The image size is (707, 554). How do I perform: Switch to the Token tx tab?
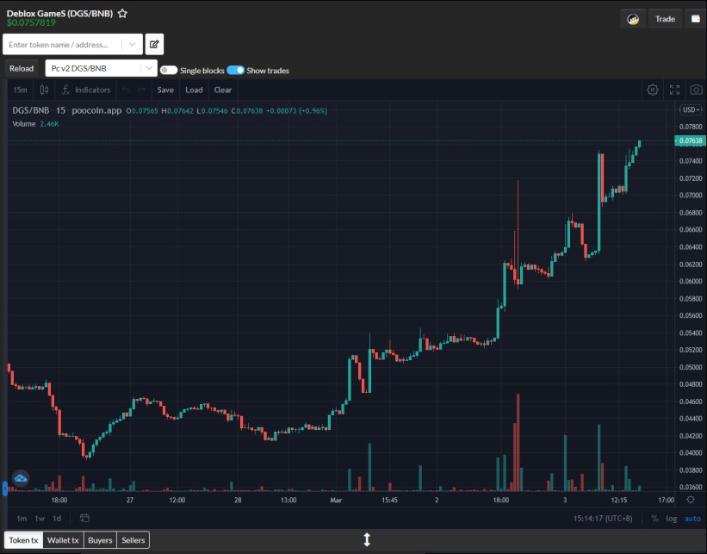[23, 540]
